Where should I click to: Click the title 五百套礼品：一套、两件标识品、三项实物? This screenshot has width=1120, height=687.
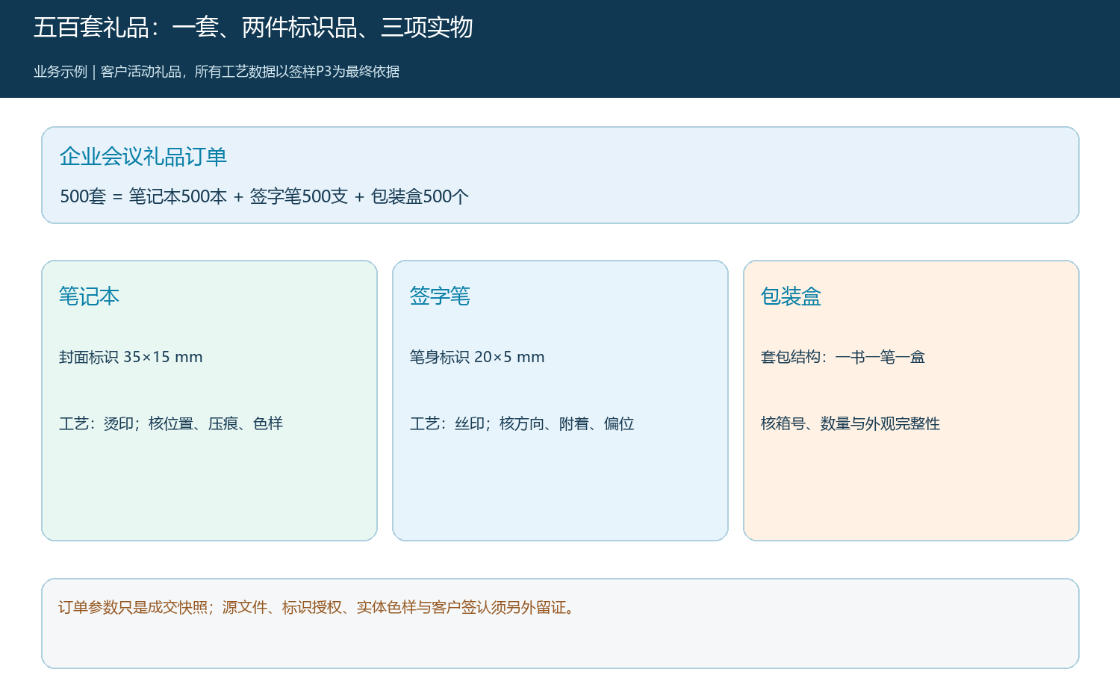click(x=253, y=28)
